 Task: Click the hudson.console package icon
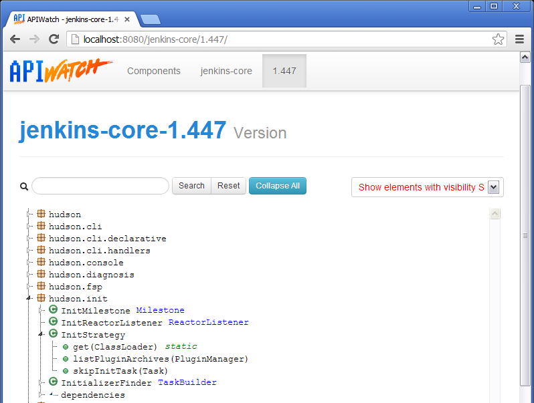pyautogui.click(x=41, y=262)
